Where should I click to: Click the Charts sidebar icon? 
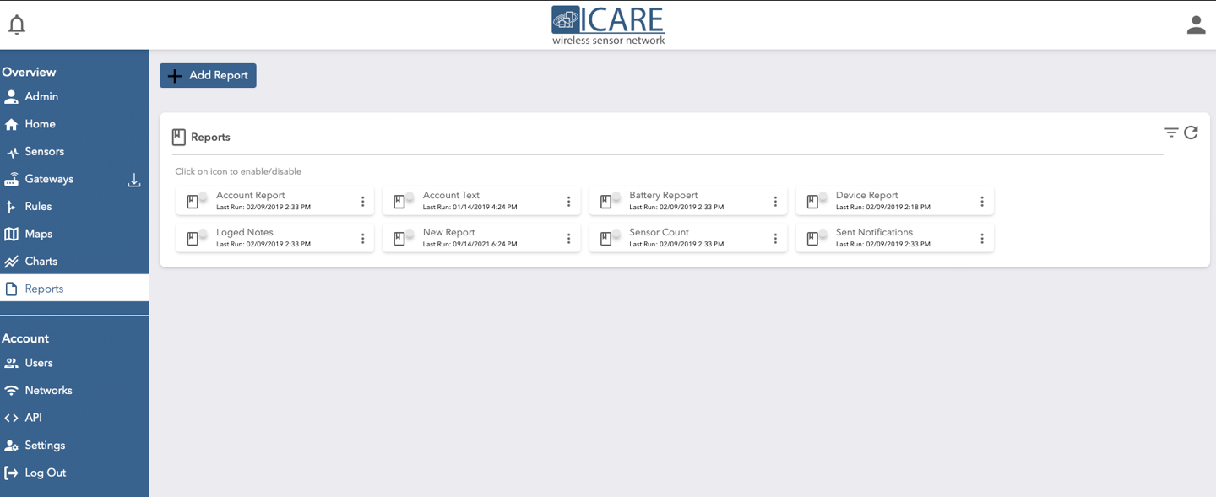click(11, 262)
